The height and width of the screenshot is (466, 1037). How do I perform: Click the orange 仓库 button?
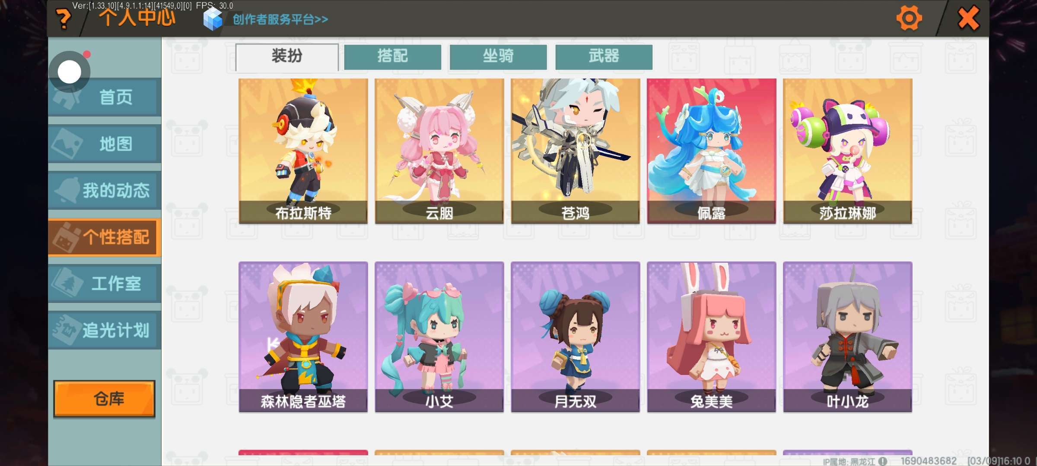pos(104,399)
